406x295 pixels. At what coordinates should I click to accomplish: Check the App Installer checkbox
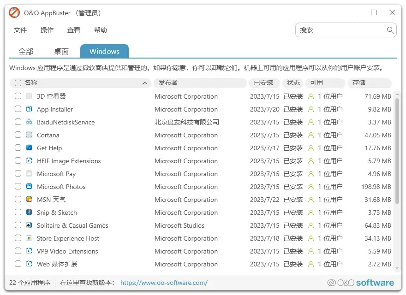[18, 109]
